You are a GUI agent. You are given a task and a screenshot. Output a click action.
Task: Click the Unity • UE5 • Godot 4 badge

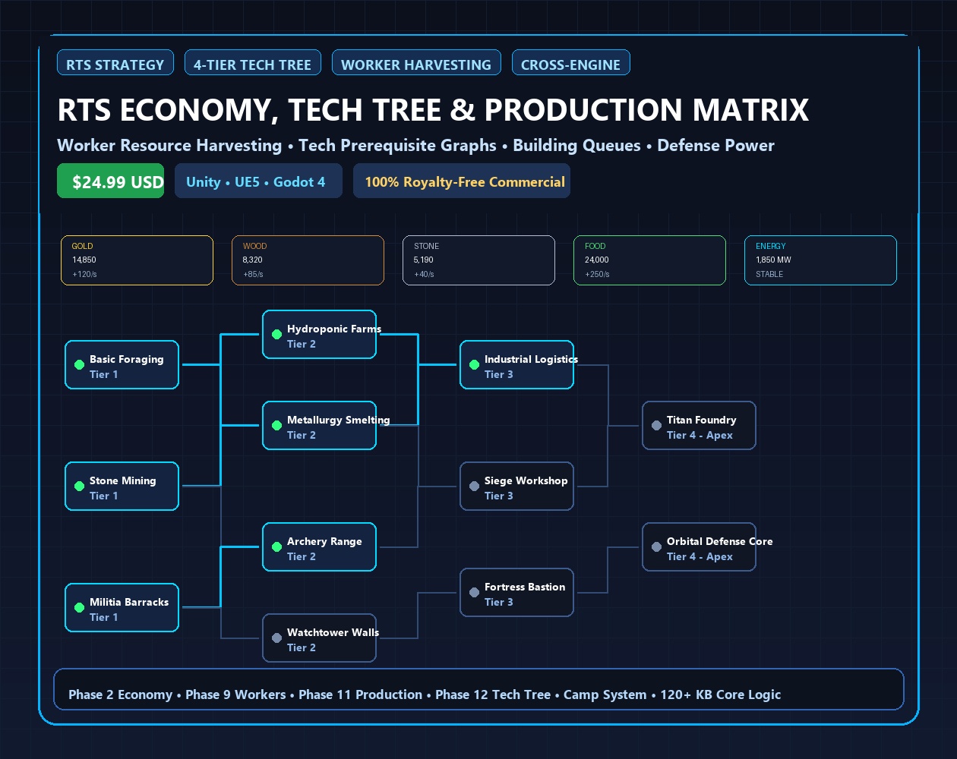[258, 181]
